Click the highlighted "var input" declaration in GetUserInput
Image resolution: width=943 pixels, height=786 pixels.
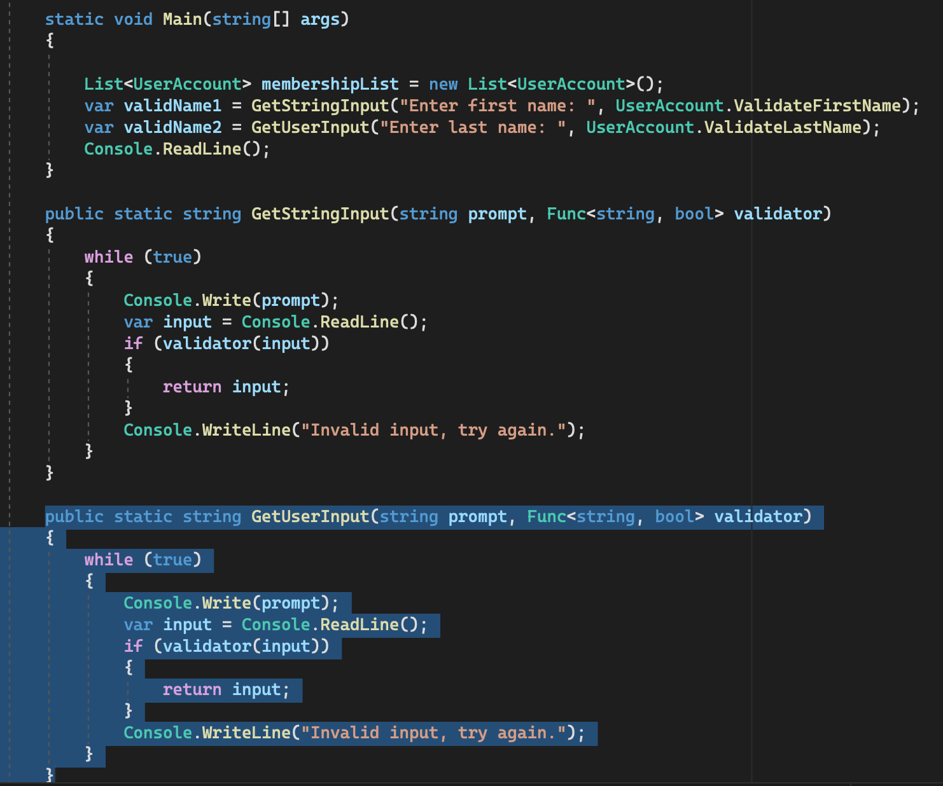167,624
